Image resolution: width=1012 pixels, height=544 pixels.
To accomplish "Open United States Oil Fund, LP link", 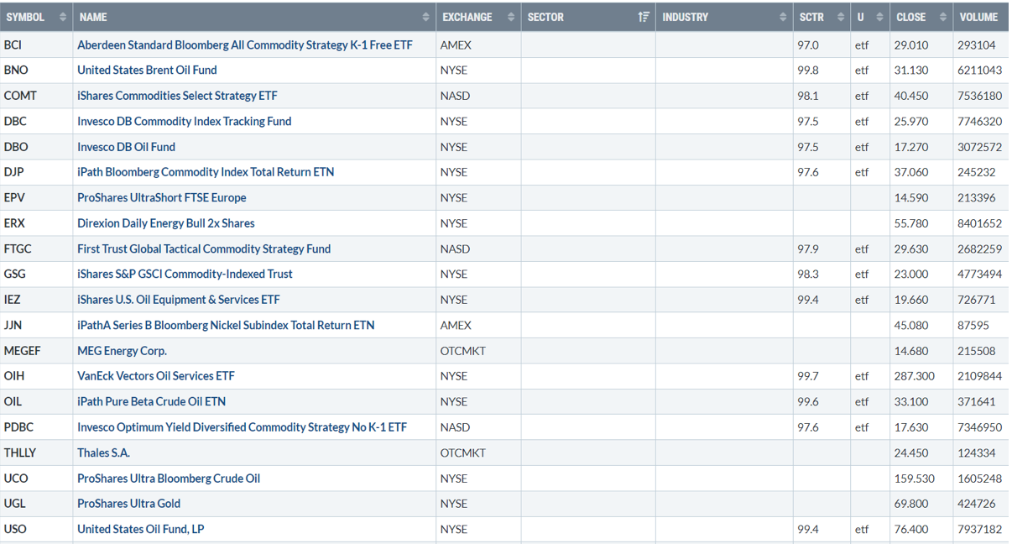I will (140, 529).
